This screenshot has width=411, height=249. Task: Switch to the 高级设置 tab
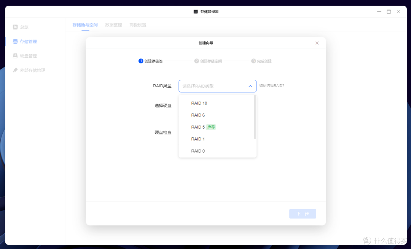pos(138,25)
